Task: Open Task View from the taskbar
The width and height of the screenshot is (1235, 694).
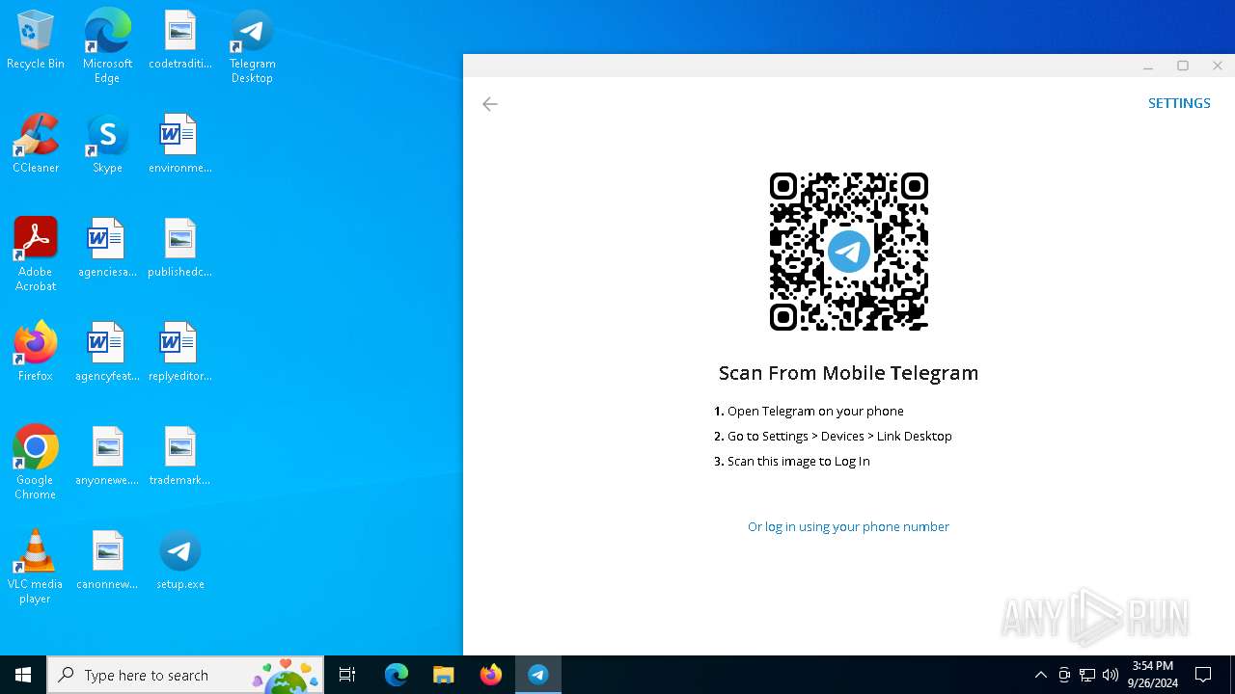Action: [x=347, y=675]
